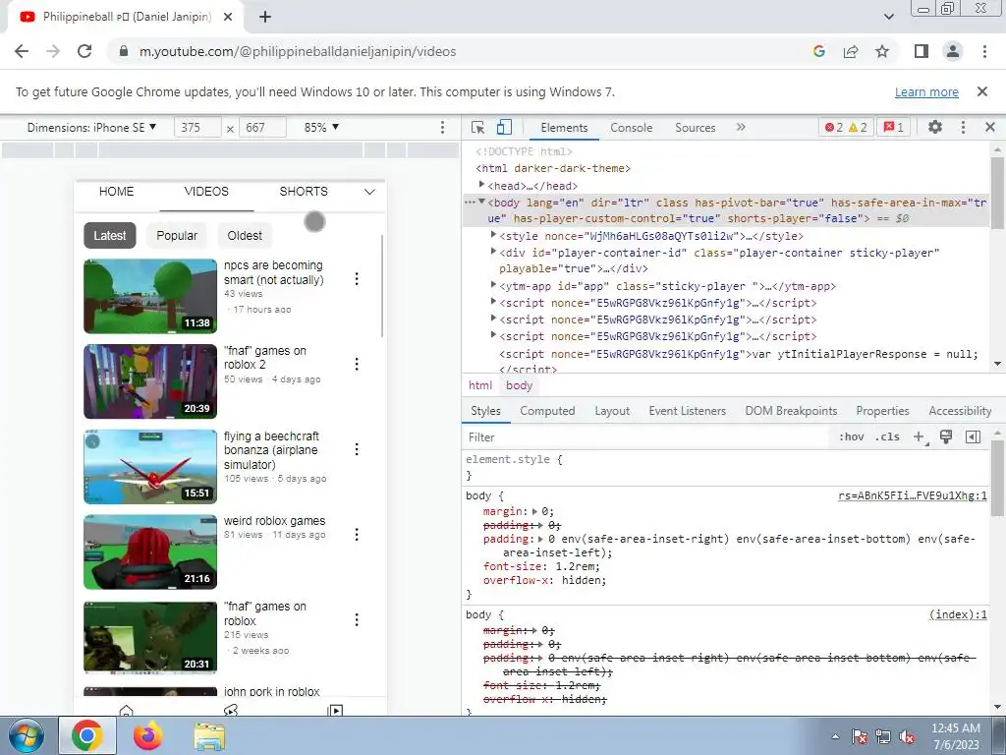Switch to the Sources tab

(695, 127)
